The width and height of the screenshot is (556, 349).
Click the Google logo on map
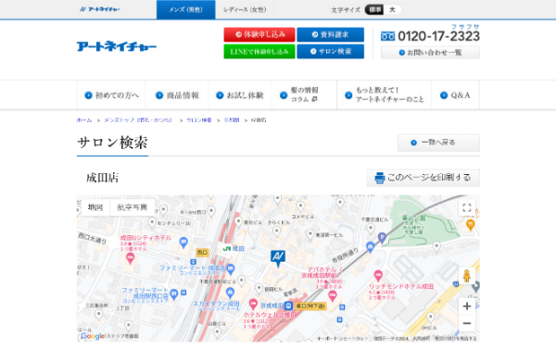pos(92,336)
